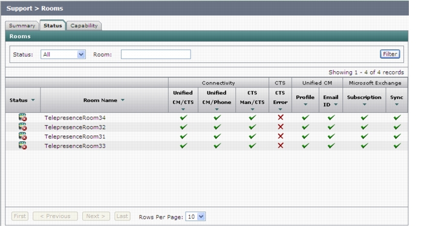Click red X CTS Error for TelepresenceRoom34
This screenshot has height=235, width=424.
[281, 117]
